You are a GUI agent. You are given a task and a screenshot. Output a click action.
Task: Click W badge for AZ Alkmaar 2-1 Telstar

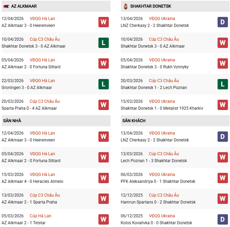tap(104, 219)
